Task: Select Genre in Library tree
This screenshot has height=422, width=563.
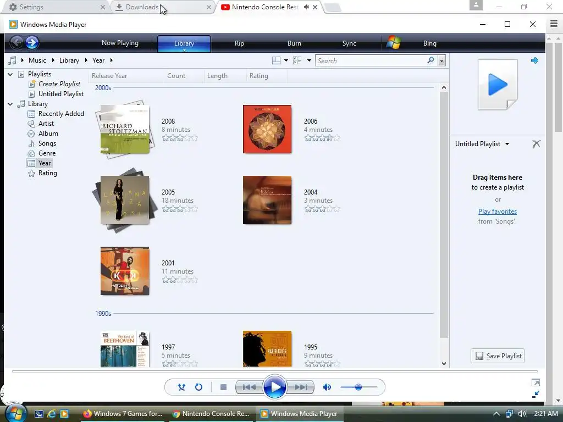Action: 47,153
